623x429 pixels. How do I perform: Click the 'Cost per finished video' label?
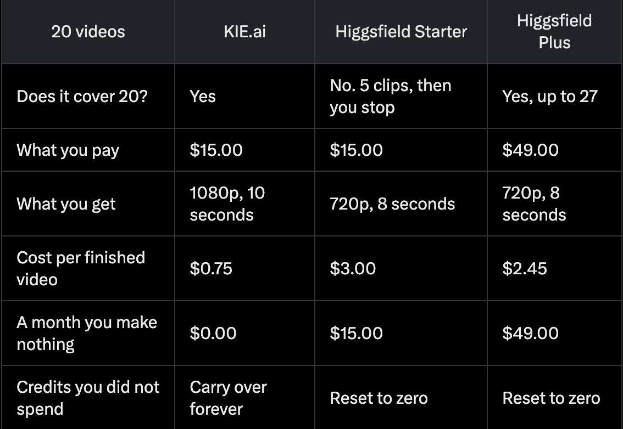[81, 268]
